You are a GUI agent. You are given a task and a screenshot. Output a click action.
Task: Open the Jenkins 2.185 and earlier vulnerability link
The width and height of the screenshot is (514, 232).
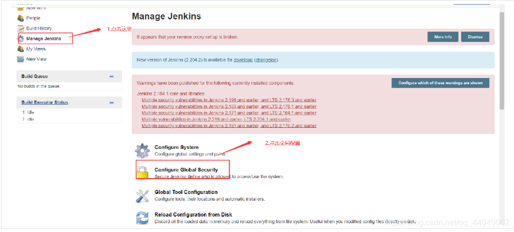pos(229,107)
